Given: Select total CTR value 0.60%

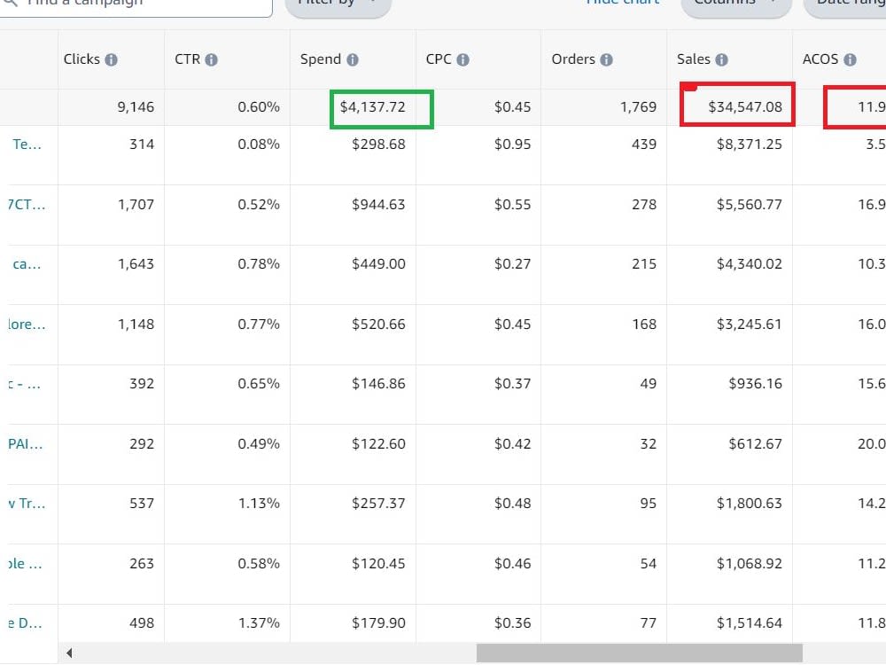Looking at the screenshot, I should (x=259, y=107).
